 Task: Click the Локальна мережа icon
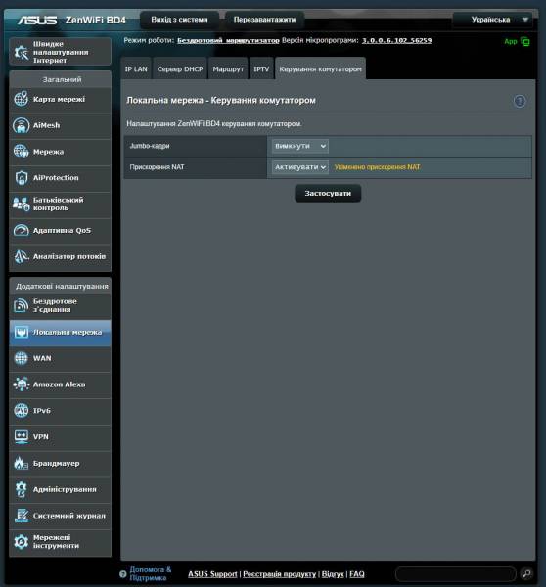coord(21,332)
